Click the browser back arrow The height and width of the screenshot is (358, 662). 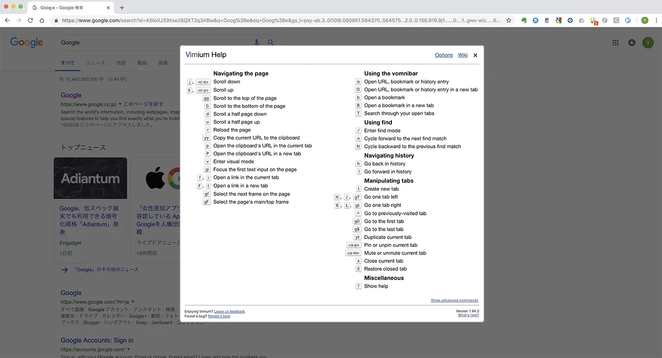click(x=7, y=20)
